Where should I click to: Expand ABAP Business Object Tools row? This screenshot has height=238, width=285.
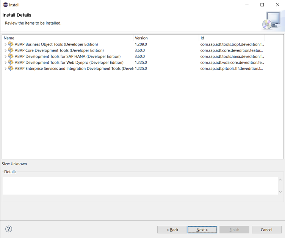[5, 44]
